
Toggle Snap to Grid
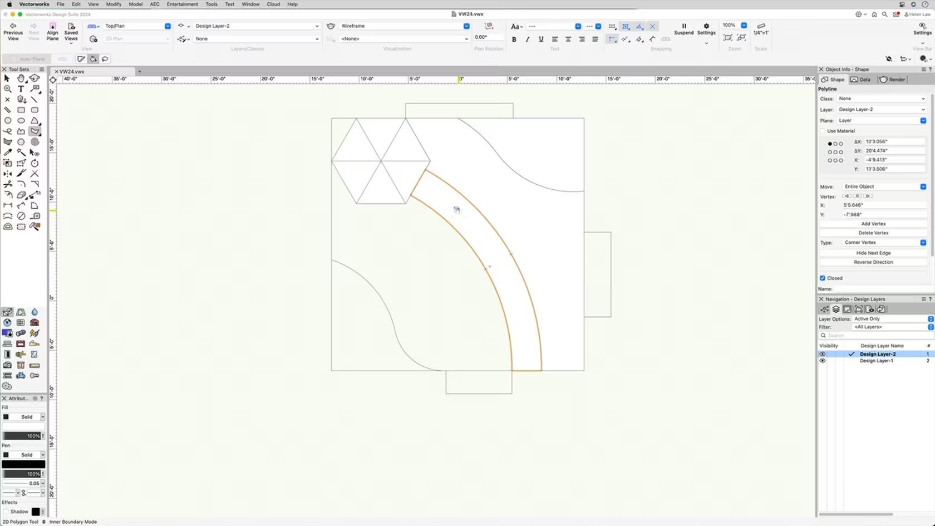(612, 26)
